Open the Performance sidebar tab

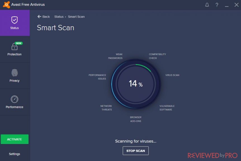coord(15,102)
